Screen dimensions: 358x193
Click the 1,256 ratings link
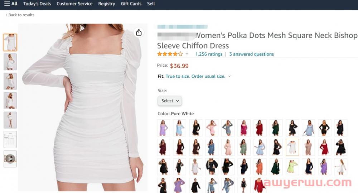pos(209,54)
